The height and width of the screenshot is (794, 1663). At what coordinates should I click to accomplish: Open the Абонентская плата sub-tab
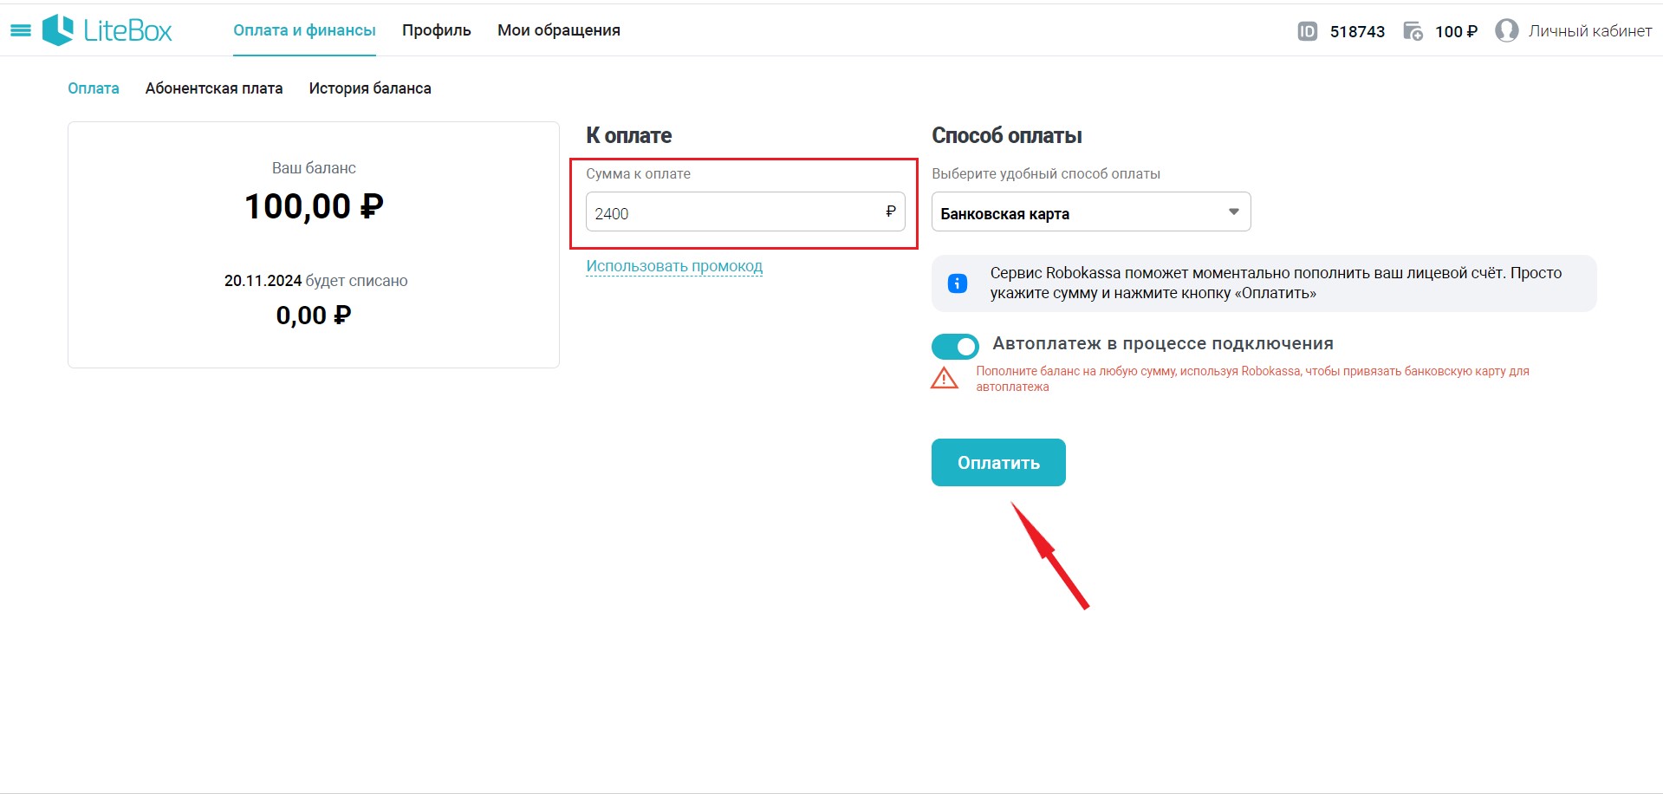click(214, 88)
